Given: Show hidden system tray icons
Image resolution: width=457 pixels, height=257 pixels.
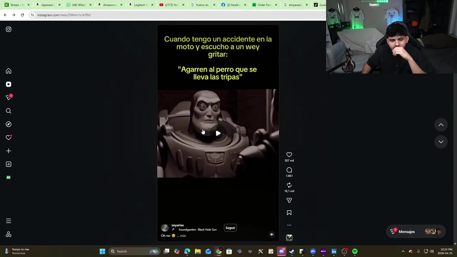Looking at the screenshot, I should pyautogui.click(x=403, y=251).
